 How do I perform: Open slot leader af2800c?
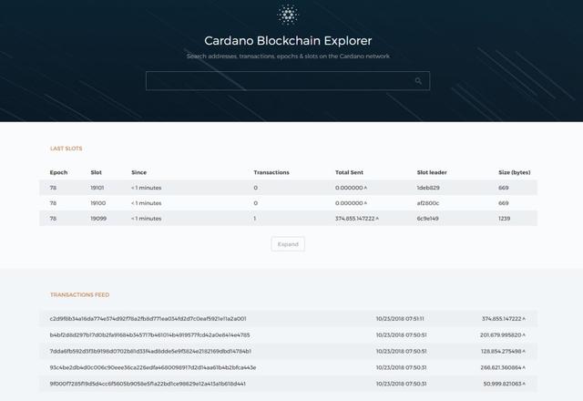428,203
